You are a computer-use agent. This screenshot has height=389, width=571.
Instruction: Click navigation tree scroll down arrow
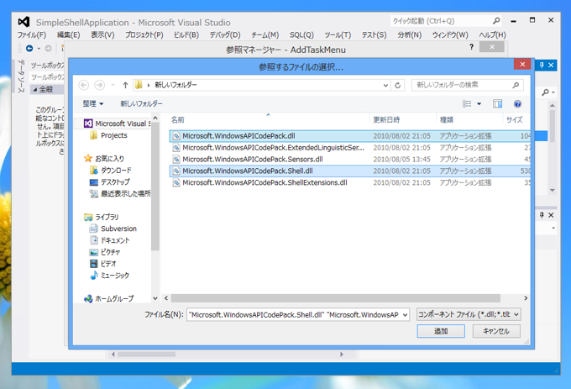point(155,298)
